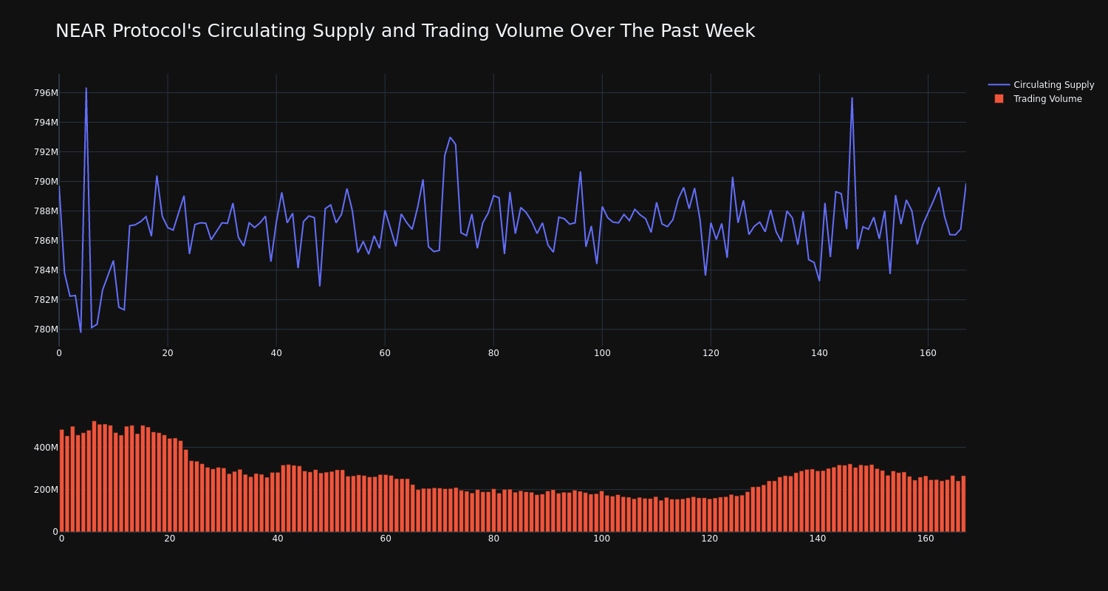Click x-axis label 100 on supply chart

602,353
